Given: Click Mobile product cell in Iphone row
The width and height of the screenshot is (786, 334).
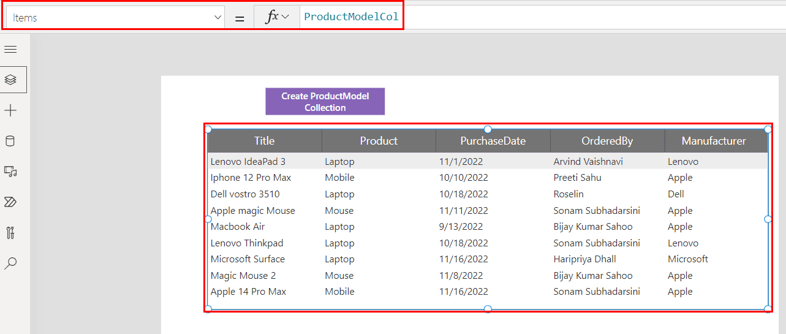Looking at the screenshot, I should (339, 178).
